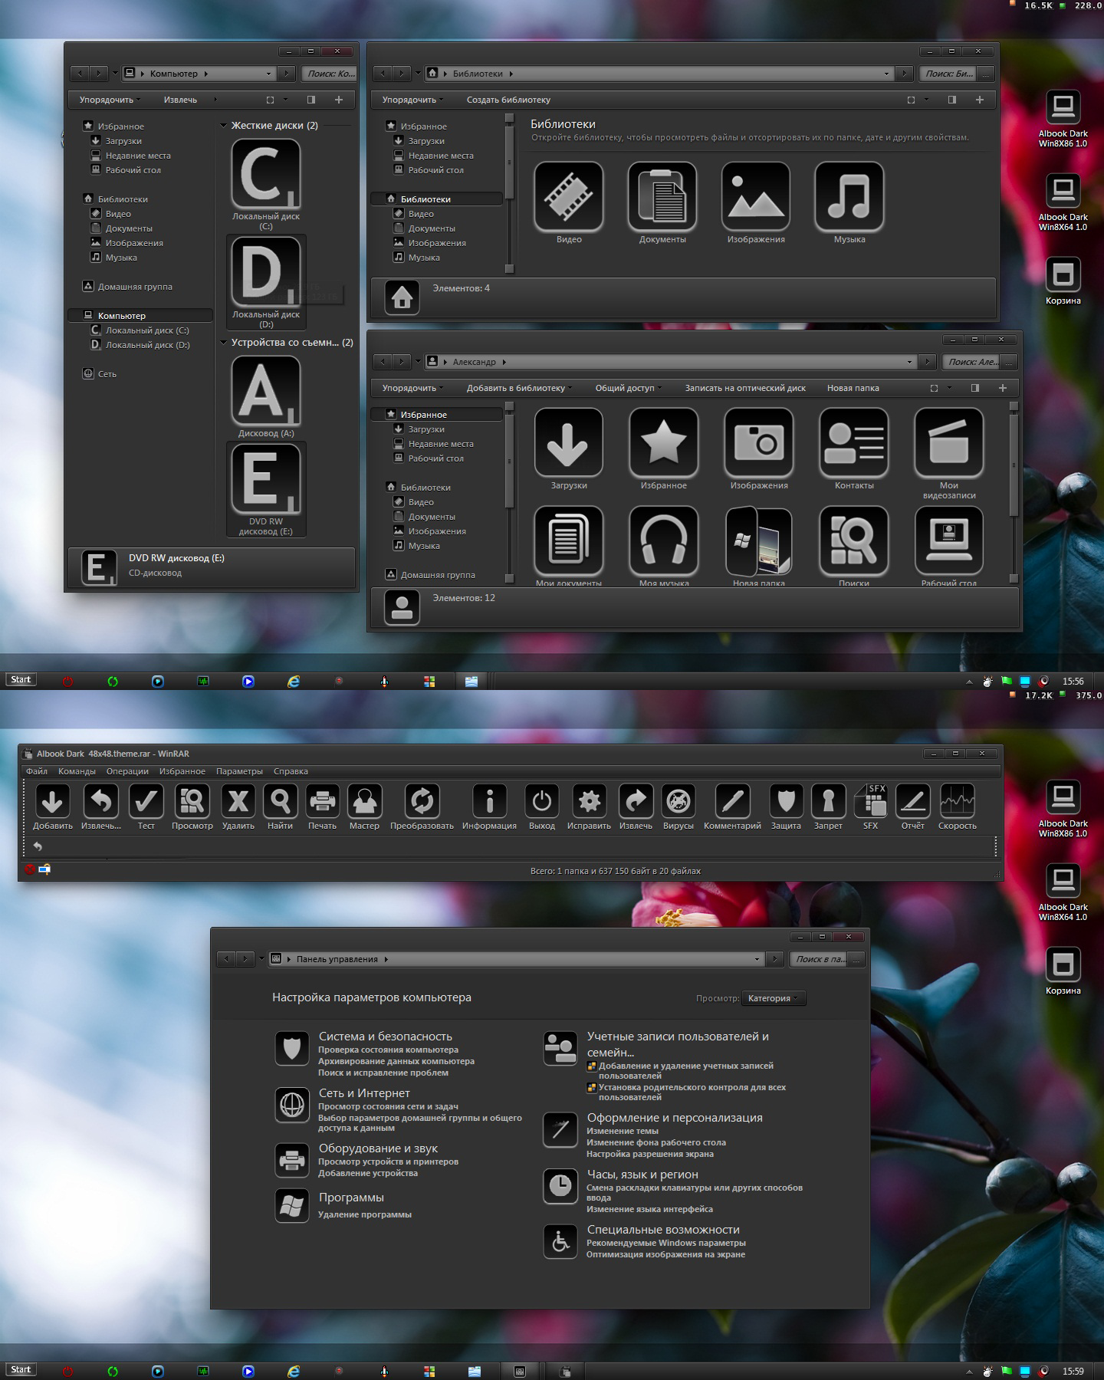Open Local Disk (C:) drive icon

click(x=265, y=175)
